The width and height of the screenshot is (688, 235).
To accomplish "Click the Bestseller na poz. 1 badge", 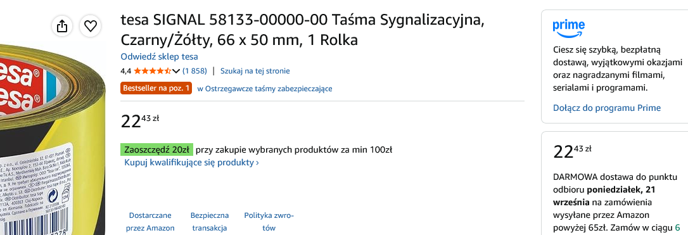I will (x=156, y=89).
